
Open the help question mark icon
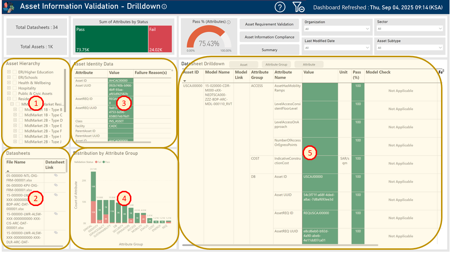click(x=280, y=7)
